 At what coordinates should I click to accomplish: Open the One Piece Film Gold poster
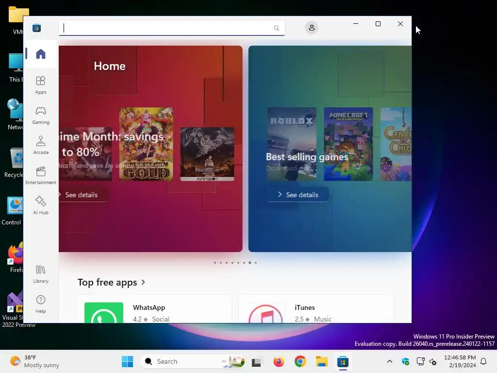click(x=146, y=144)
